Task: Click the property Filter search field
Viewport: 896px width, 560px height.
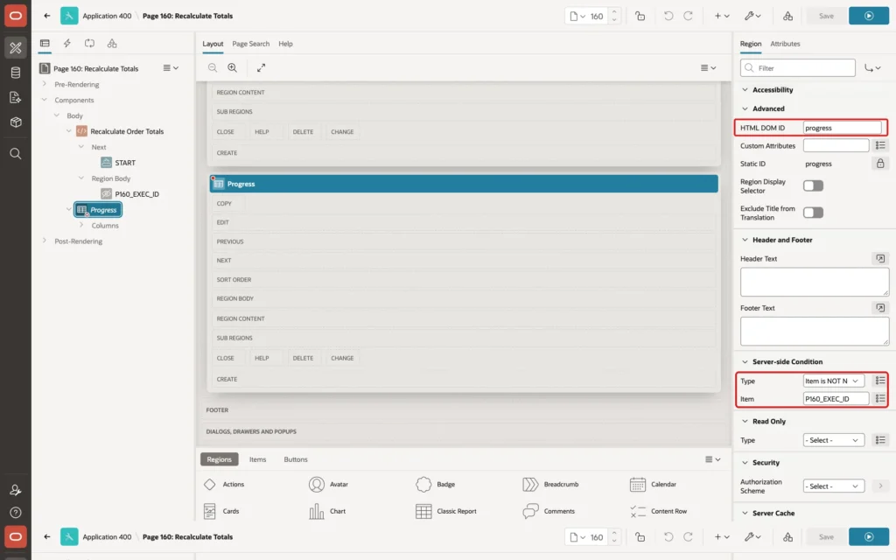Action: tap(797, 67)
